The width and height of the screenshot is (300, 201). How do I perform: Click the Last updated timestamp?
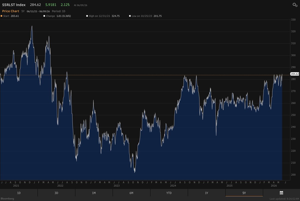[x=284, y=199]
